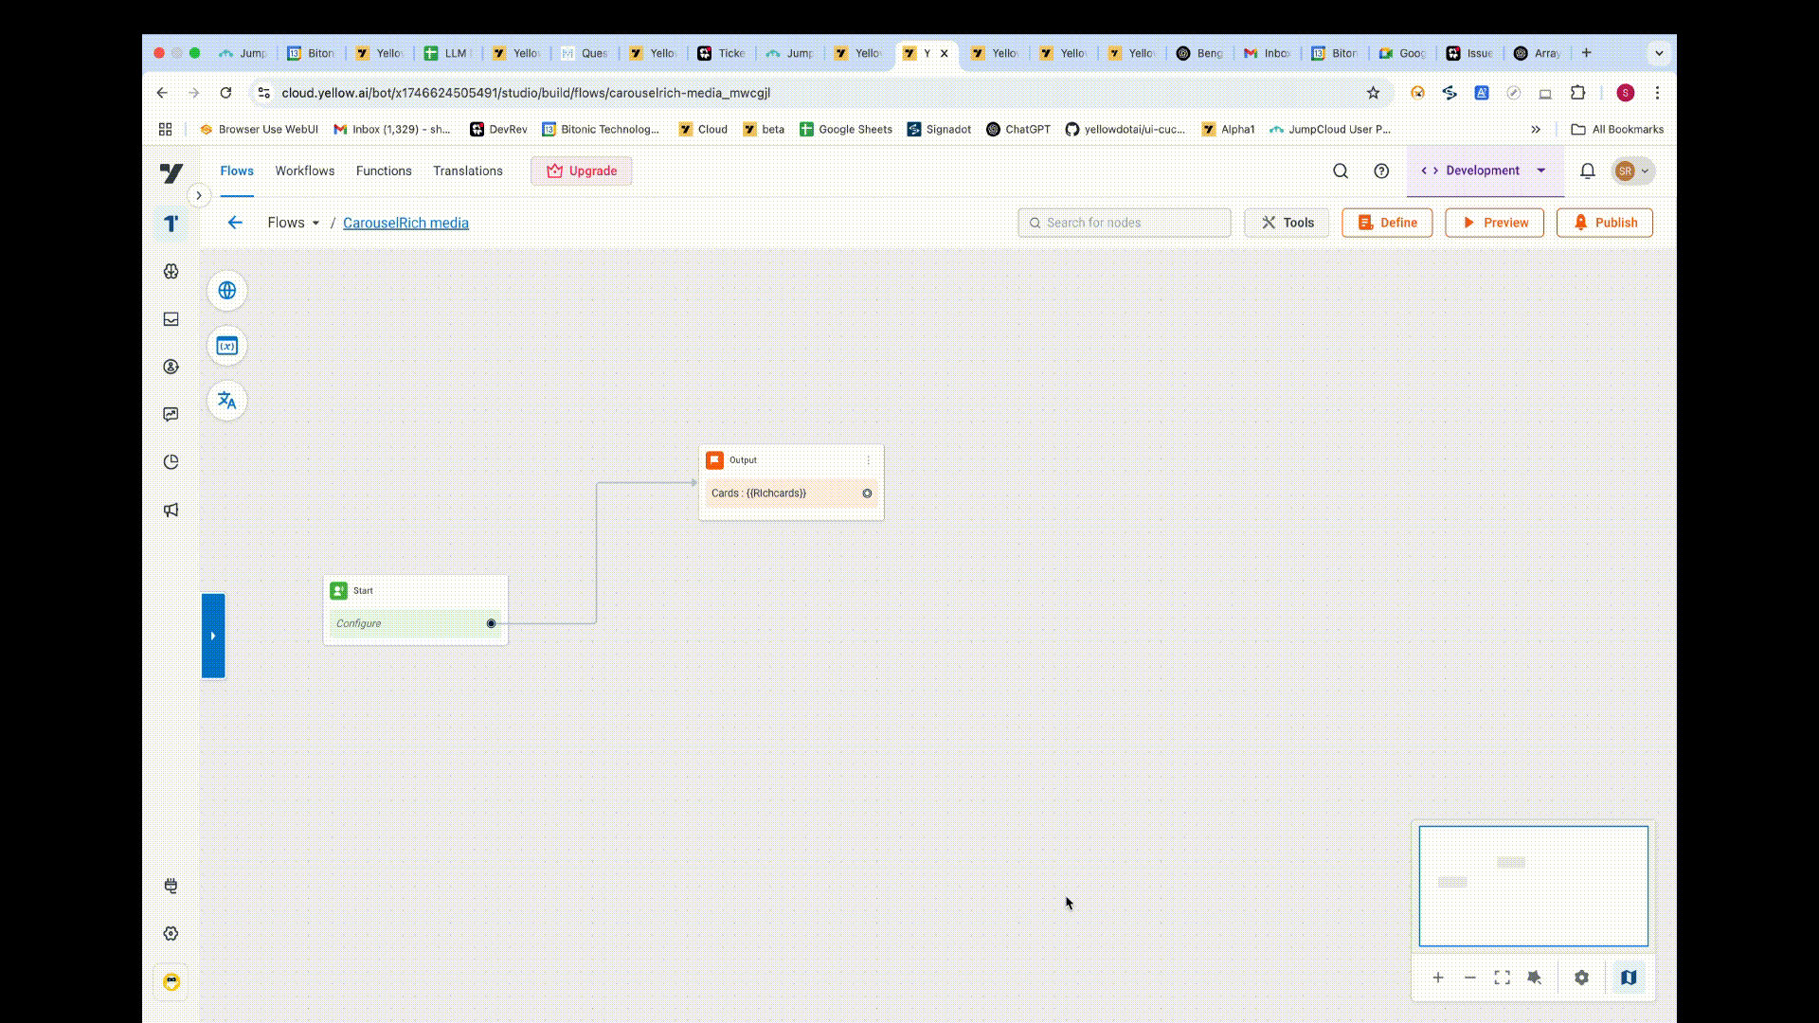Switch to the Workflows tab
Screen dimensions: 1819x1023
pyautogui.click(x=305, y=171)
